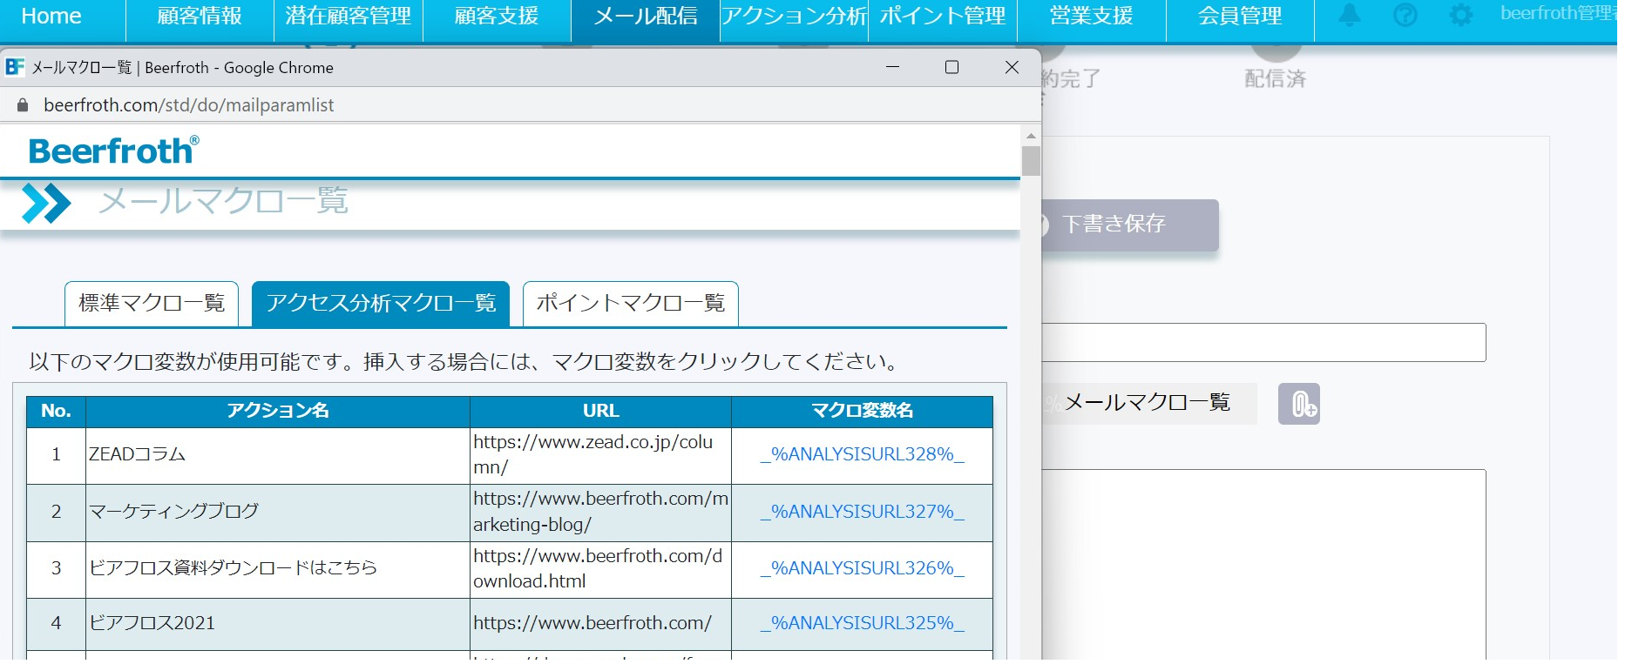Viewport: 1632px width, 664px height.
Task: Click the notification bell icon
Action: coord(1349,15)
